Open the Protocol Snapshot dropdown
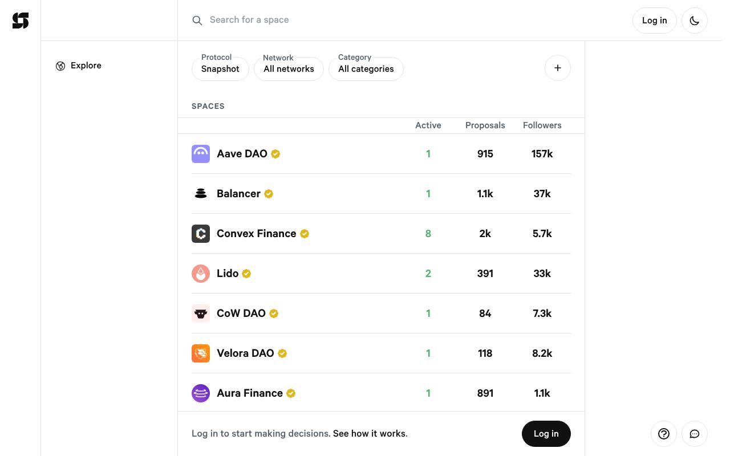The height and width of the screenshot is (456, 730). pos(220,69)
